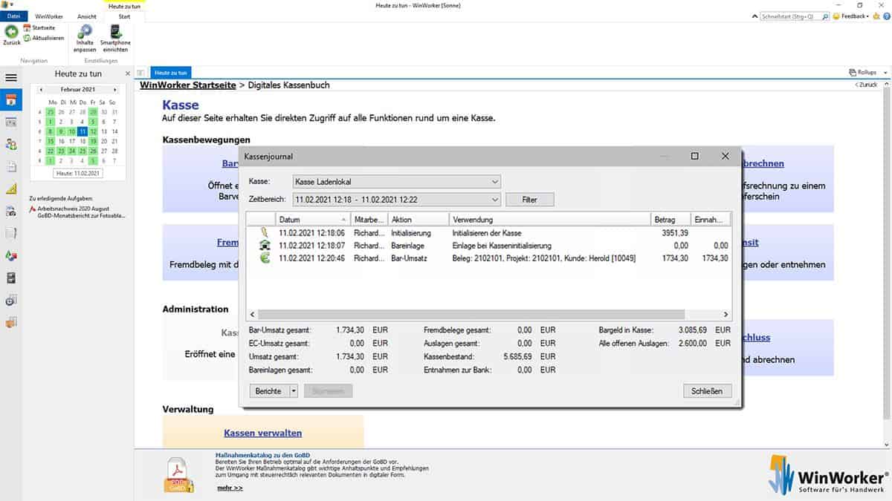Click the Initialisierung row icon in Kassenjournal
Viewport: 892px width, 501px height.
(264, 233)
